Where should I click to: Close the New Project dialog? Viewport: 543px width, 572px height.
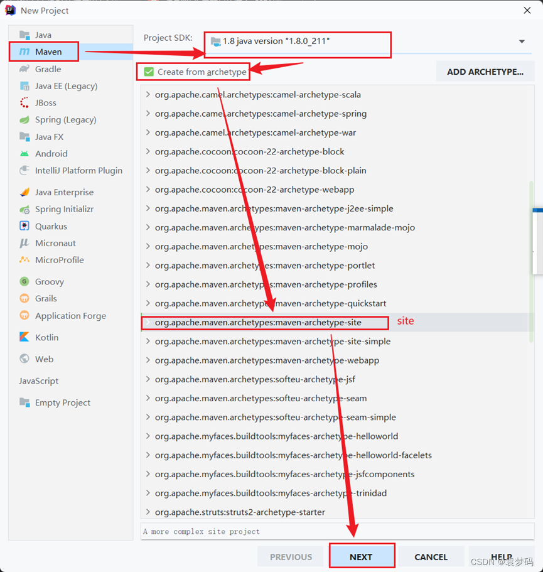pyautogui.click(x=527, y=10)
